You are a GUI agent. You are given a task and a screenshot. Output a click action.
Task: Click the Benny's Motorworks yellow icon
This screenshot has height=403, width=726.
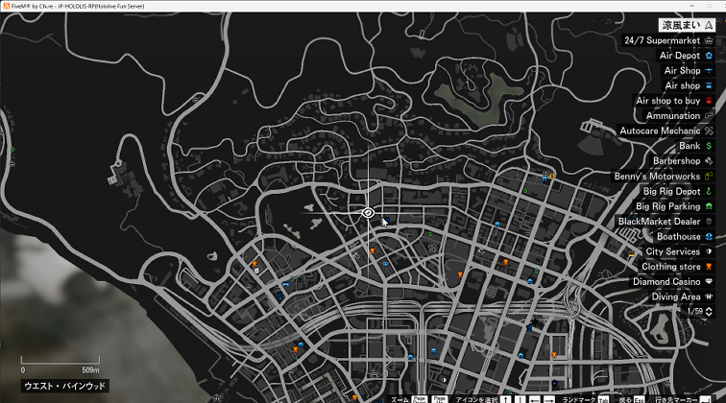[x=709, y=177]
